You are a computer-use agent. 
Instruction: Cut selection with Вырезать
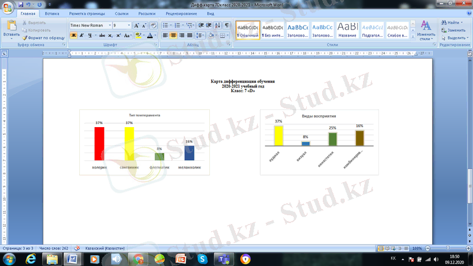tap(34, 22)
